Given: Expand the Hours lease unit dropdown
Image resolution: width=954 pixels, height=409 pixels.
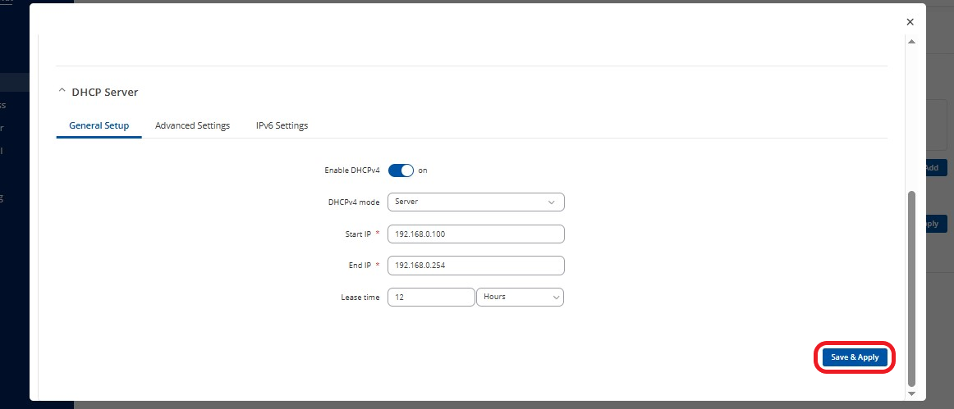Looking at the screenshot, I should [x=520, y=297].
